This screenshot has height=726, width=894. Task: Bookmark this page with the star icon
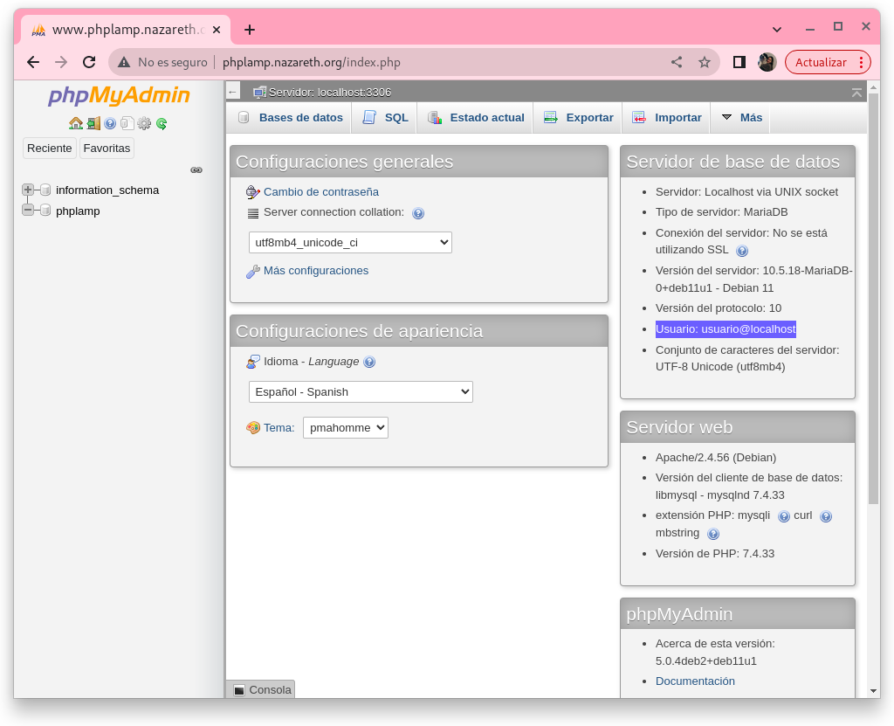[705, 62]
